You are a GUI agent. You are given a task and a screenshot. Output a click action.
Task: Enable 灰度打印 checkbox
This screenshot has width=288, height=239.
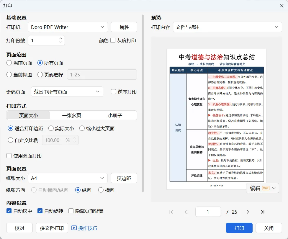113,40
